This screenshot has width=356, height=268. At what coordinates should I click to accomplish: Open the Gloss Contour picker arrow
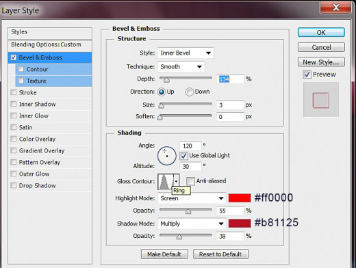176,181
